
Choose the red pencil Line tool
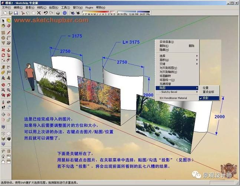[x=9, y=33]
